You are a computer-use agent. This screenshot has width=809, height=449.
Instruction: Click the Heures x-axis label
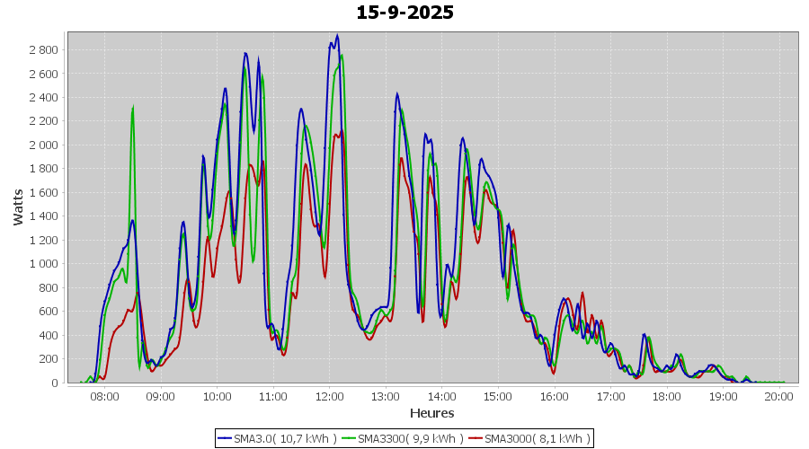431,413
